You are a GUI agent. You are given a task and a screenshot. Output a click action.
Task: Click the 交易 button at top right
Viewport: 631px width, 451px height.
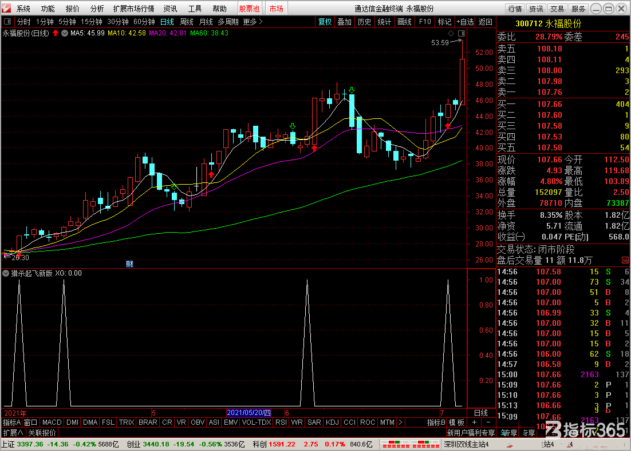point(557,9)
